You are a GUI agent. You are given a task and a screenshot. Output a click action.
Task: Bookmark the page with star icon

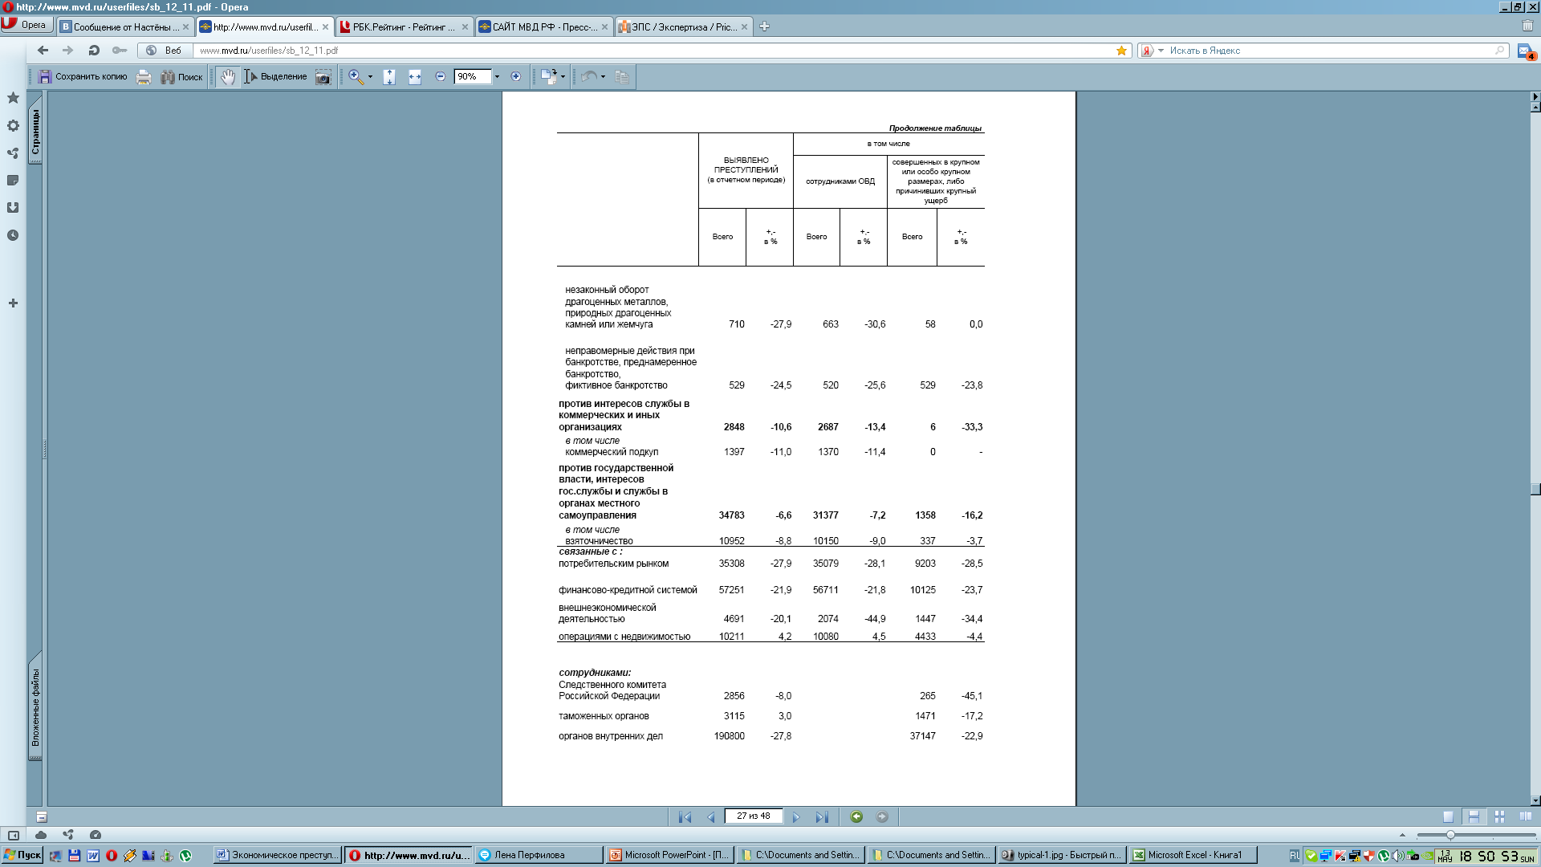coord(1121,50)
